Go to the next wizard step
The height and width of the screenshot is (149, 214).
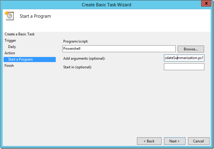[x=174, y=141]
